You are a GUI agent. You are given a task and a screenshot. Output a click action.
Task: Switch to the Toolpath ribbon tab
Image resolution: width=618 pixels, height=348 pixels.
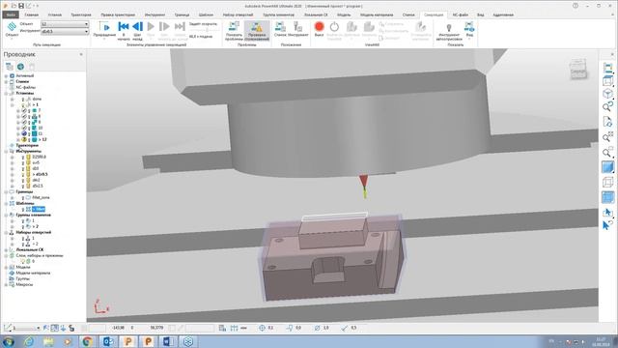[x=81, y=14]
